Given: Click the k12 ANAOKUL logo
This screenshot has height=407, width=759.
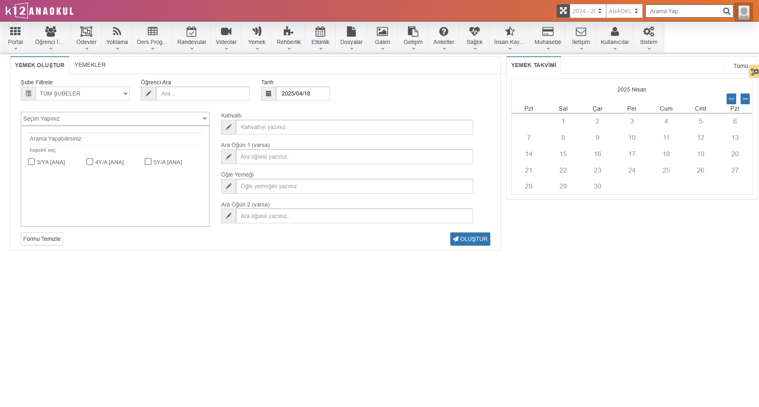Looking at the screenshot, I should point(39,11).
